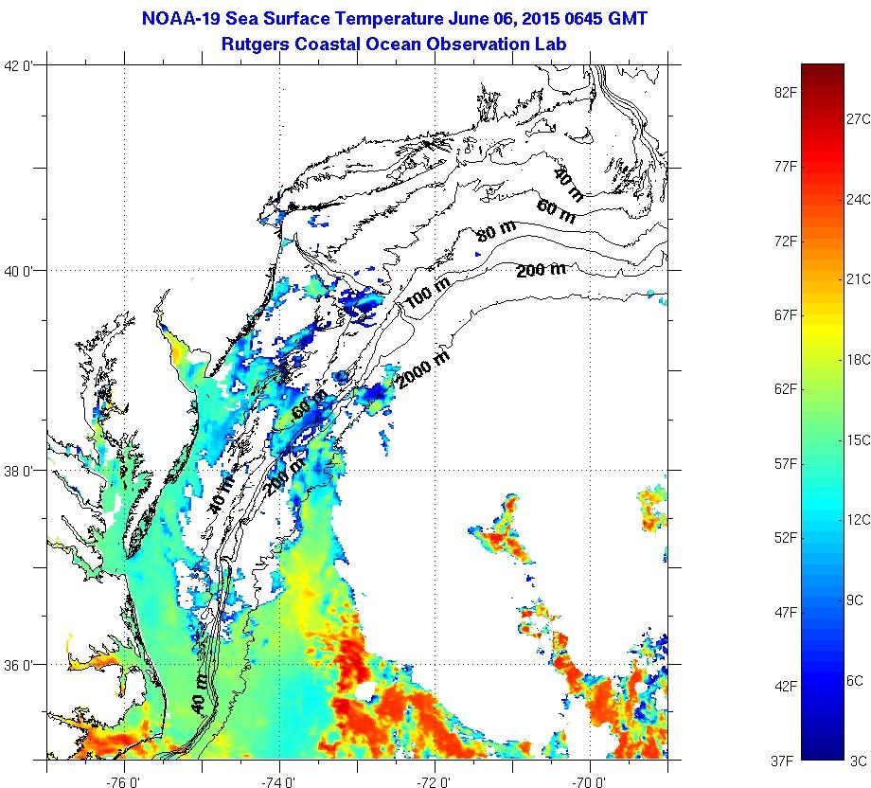This screenshot has width=871, height=788.
Task: Click the 100 m depth contour label
Action: pos(428,293)
